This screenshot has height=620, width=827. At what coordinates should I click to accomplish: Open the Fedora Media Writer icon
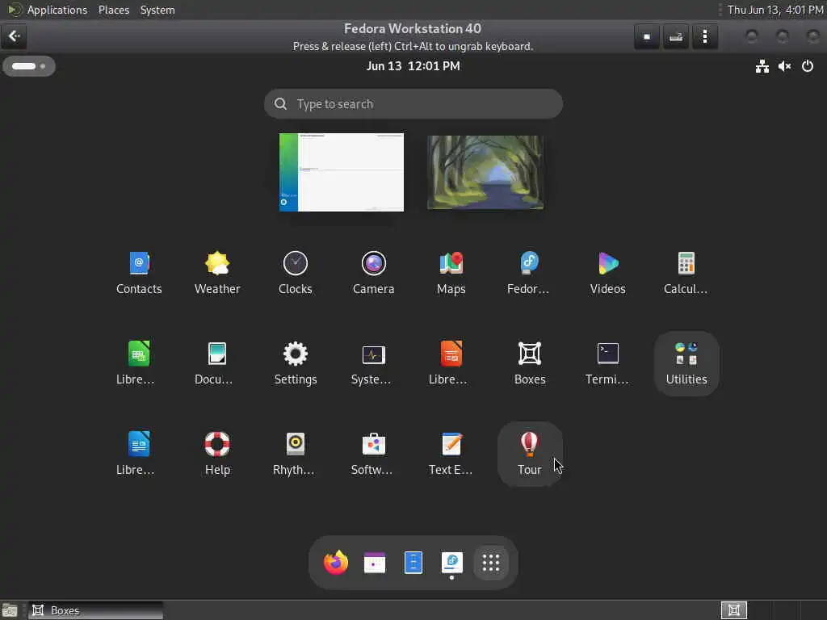click(x=529, y=274)
